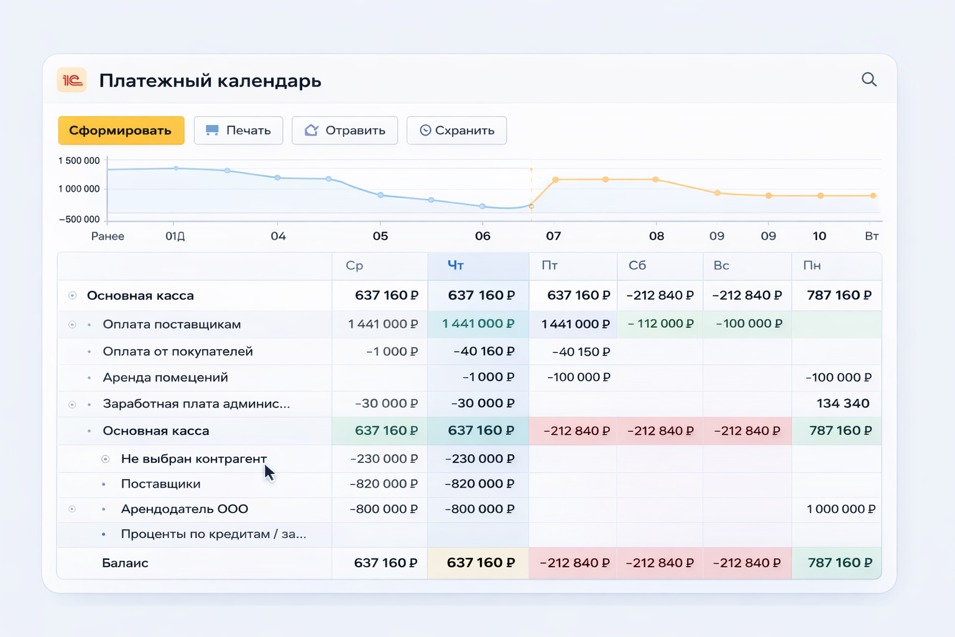Viewport: 955px width, 637px height.
Task: Click the clock icon in Сохранить button
Action: (425, 131)
